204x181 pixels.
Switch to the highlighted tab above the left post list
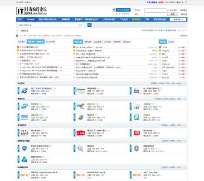click(x=36, y=42)
